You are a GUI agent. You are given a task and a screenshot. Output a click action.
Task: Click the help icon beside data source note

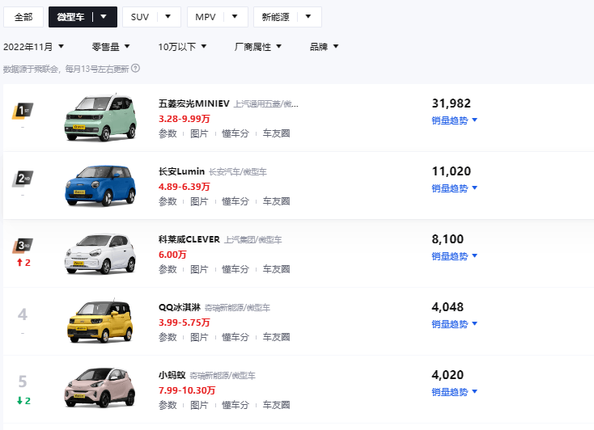[136, 69]
